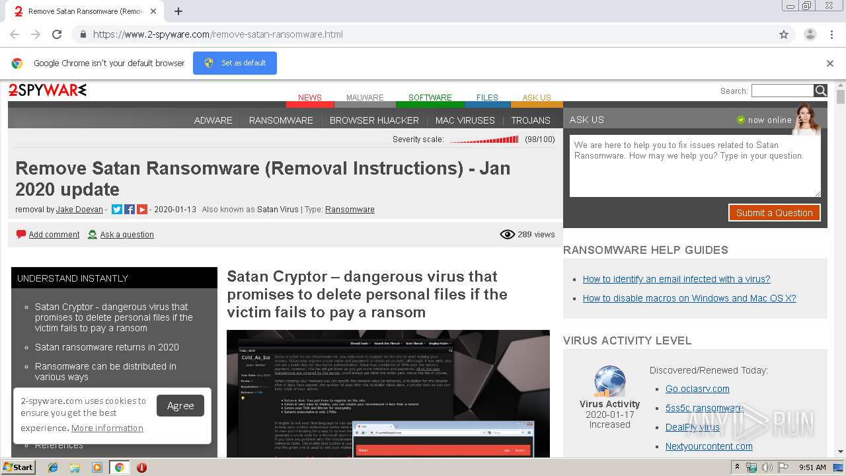
Task: Open Internet Explorer from the taskbar
Action: tap(53, 467)
